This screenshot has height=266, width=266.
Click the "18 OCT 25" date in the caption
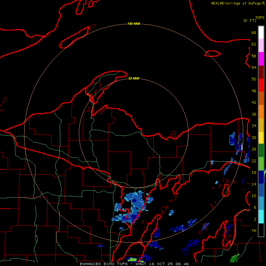(161, 264)
